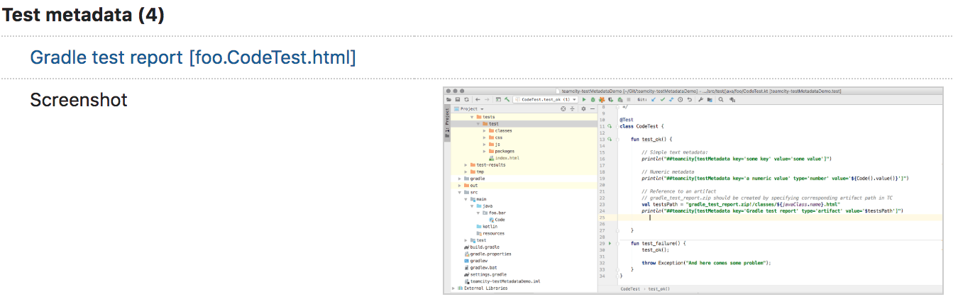Click the Debug bug icon in the toolbar
Image resolution: width=953 pixels, height=304 pixels.
(593, 100)
